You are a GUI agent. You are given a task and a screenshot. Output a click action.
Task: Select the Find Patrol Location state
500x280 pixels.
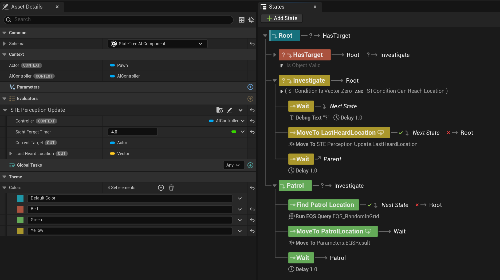point(324,205)
